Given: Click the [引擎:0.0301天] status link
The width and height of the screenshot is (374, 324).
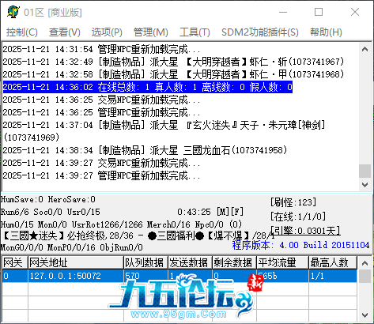Looking at the screenshot, I should (x=305, y=231).
